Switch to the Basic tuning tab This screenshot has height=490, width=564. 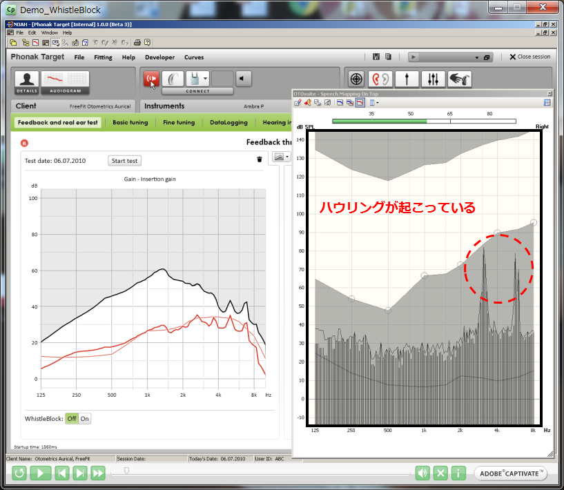tap(130, 123)
